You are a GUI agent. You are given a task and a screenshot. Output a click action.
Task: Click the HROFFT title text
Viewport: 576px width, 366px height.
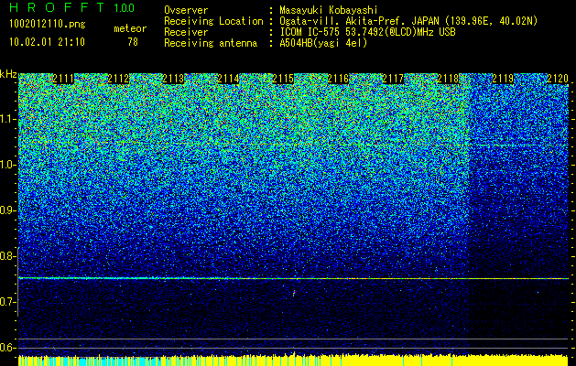[x=57, y=7]
